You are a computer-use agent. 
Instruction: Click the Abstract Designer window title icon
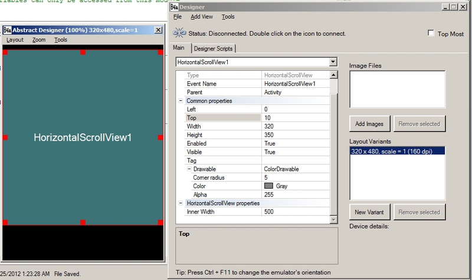[8, 30]
